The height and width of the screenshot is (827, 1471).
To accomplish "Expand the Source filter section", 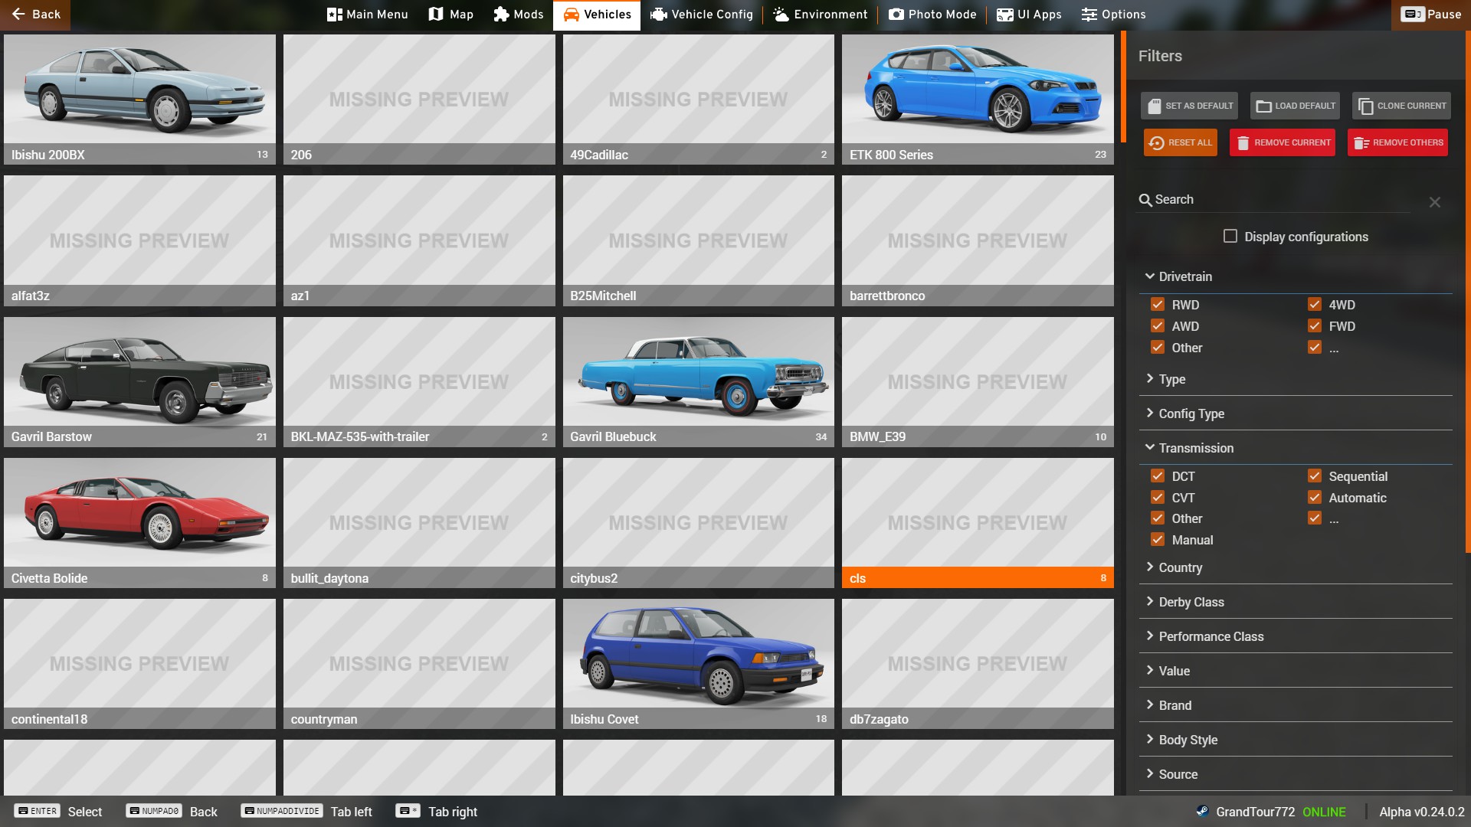I will (x=1296, y=774).
